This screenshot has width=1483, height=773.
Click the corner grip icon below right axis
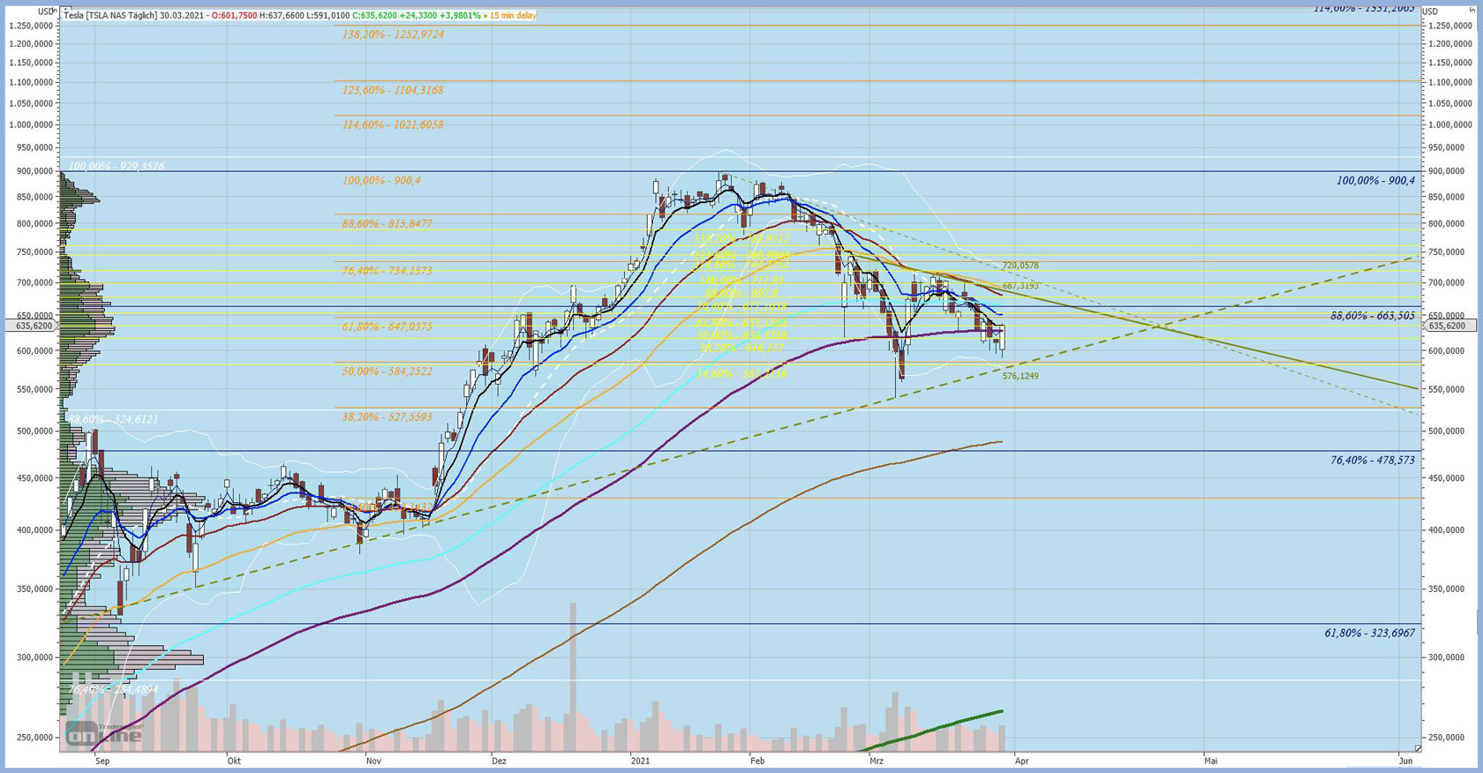[x=1418, y=749]
